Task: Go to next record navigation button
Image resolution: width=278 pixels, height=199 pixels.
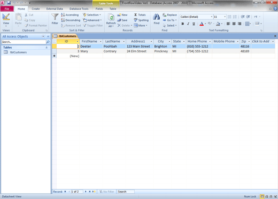Action: (x=86, y=192)
